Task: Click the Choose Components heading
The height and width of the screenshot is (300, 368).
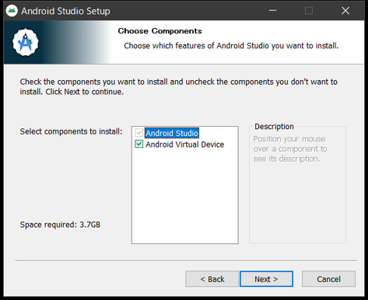Action: pos(159,31)
